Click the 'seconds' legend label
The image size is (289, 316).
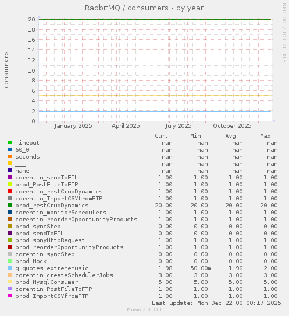click(28, 157)
